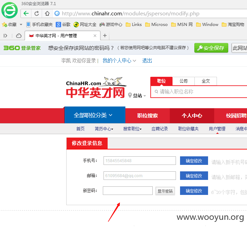The image size is (247, 227).
Task: Select the 中华英才网 - 用户管理 tab
Action: pos(63,36)
